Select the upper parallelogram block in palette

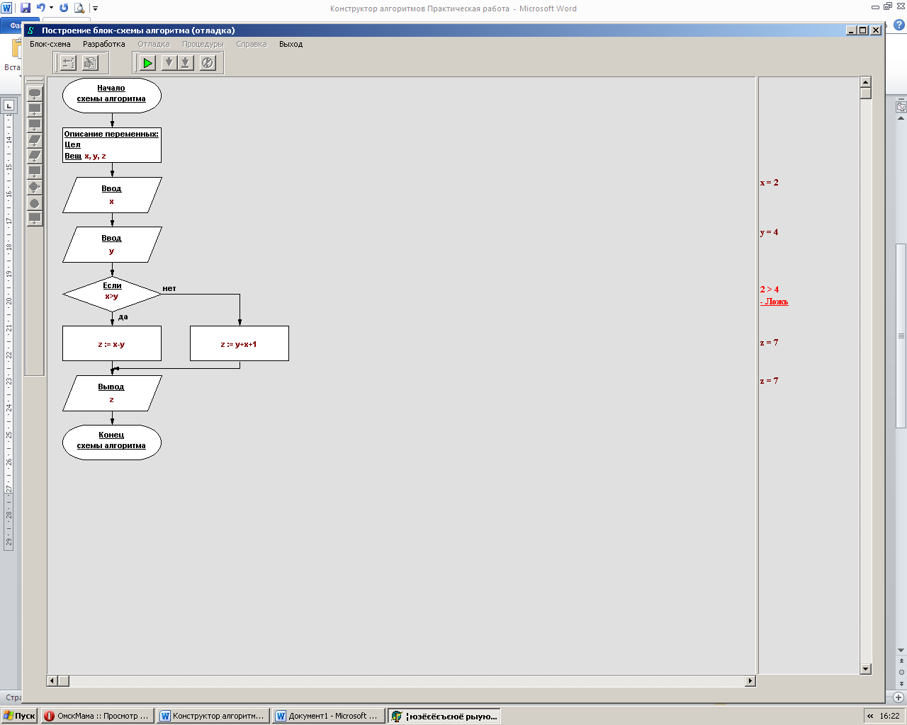point(35,140)
